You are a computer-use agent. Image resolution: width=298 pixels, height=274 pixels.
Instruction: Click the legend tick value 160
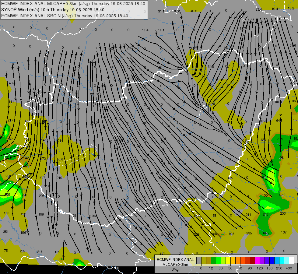(x=269, y=268)
